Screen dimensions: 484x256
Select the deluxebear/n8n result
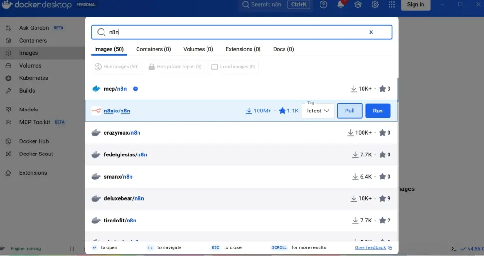click(242, 198)
